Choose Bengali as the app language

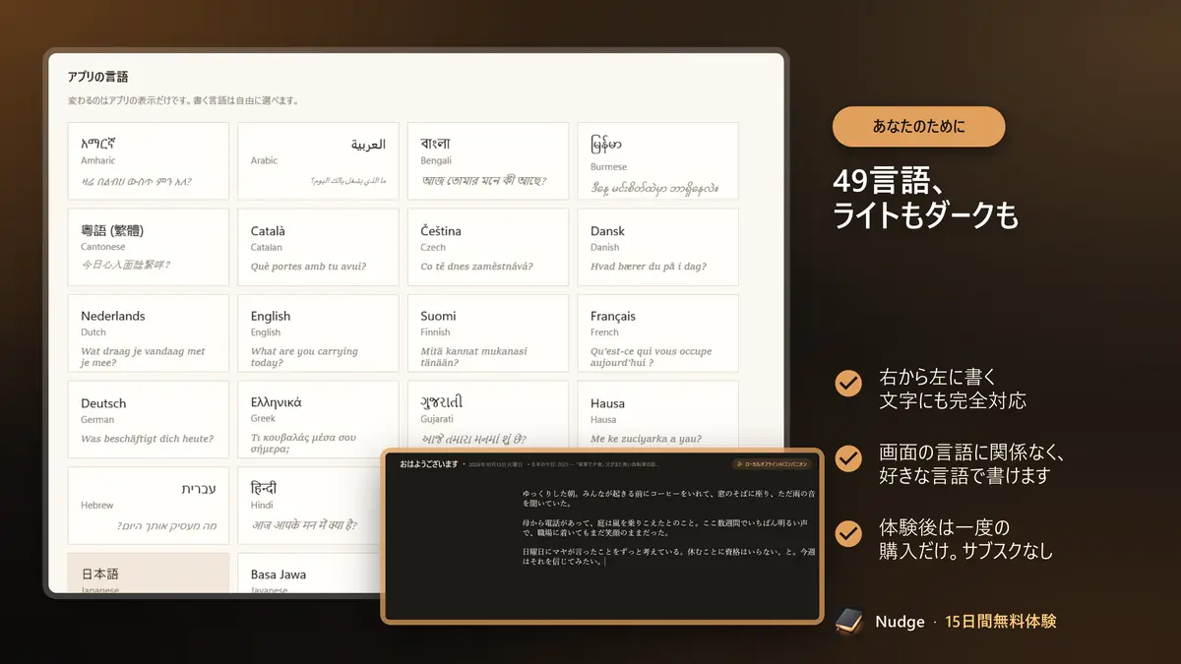tap(488, 161)
